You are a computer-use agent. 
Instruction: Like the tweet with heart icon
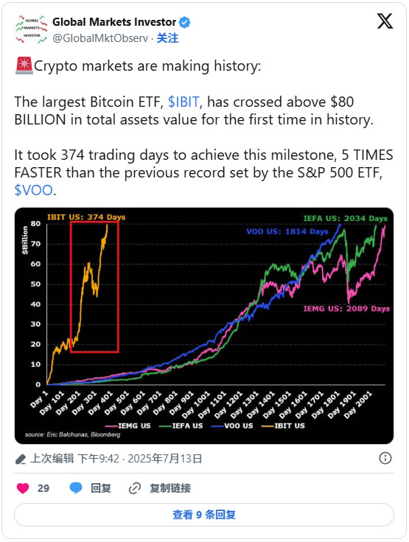[x=23, y=488]
